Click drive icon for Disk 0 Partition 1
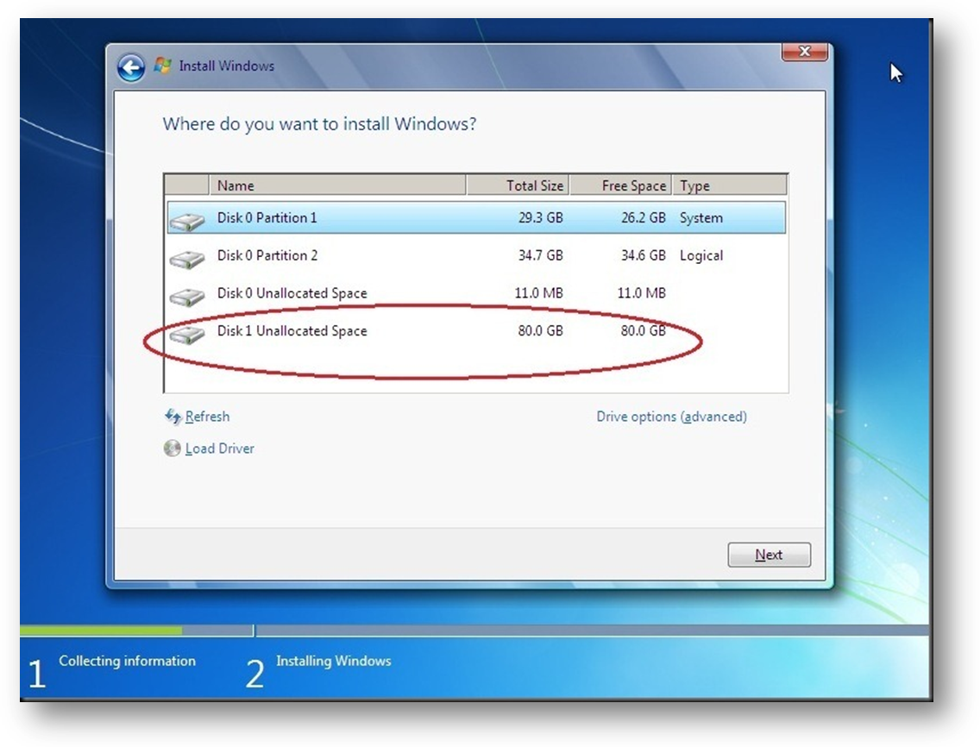The image size is (980, 747). [187, 220]
